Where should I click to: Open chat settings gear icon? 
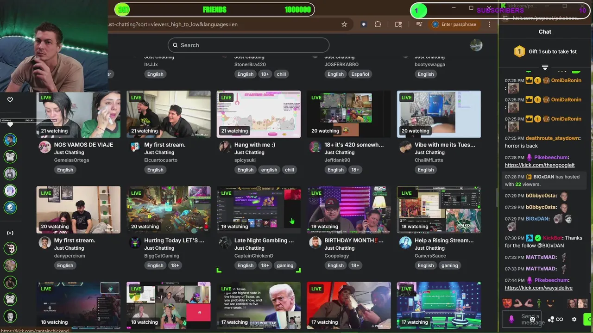574,319
